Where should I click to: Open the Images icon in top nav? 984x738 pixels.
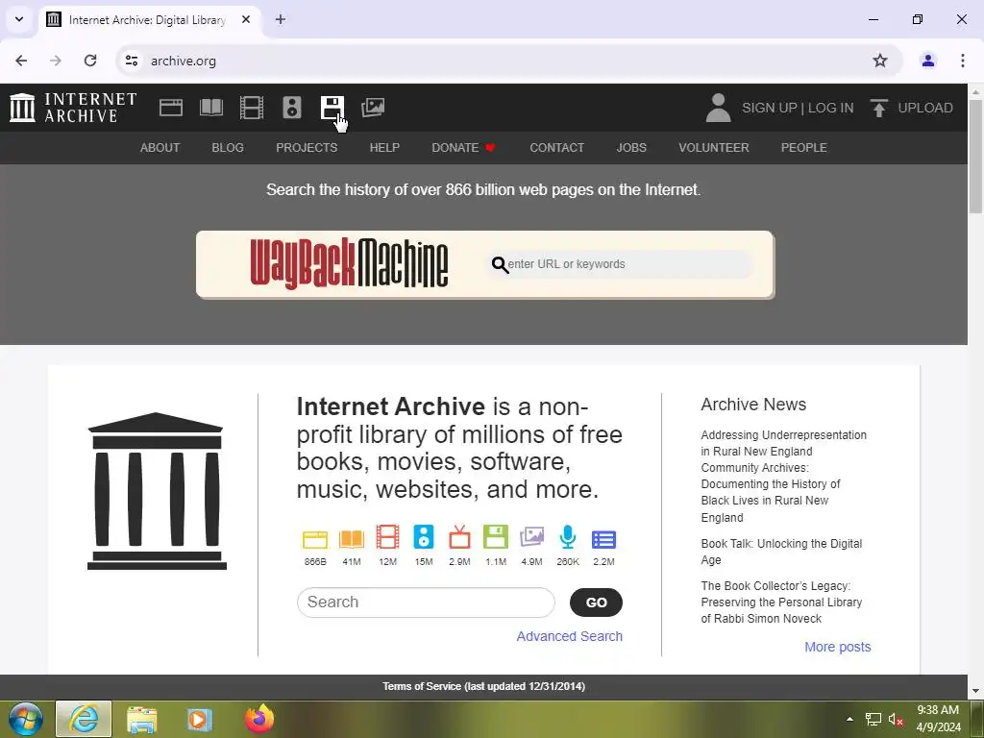(x=373, y=108)
